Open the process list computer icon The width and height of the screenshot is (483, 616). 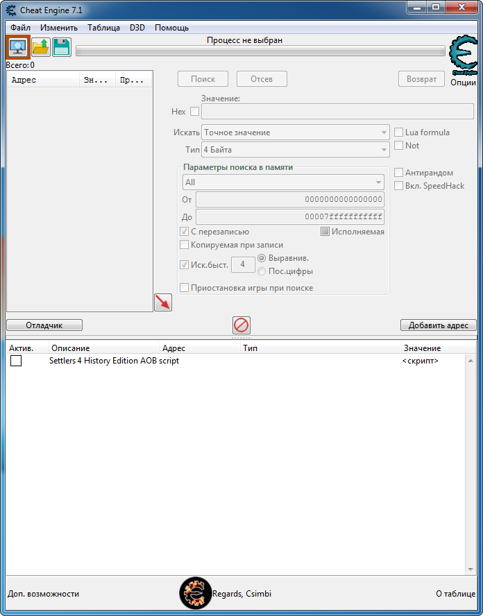[x=17, y=47]
